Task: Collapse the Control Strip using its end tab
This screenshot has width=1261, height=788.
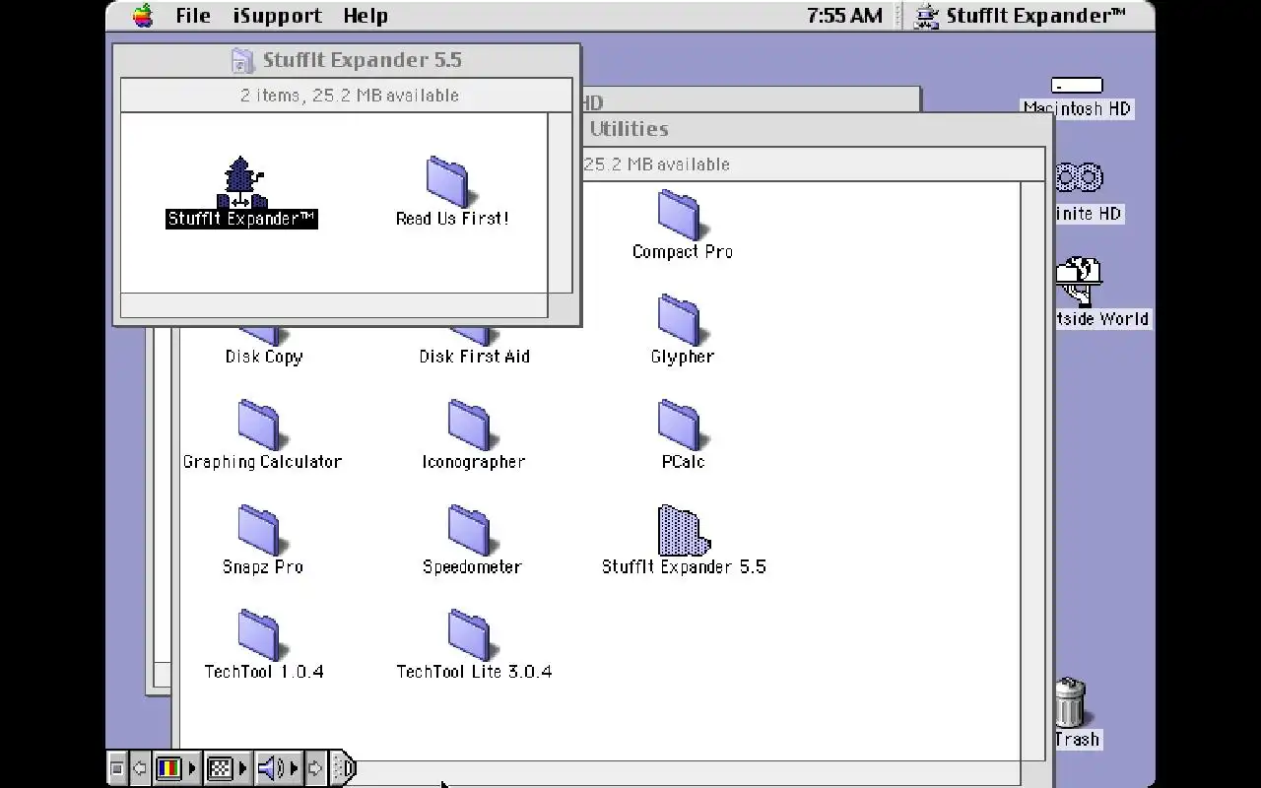Action: (342, 768)
